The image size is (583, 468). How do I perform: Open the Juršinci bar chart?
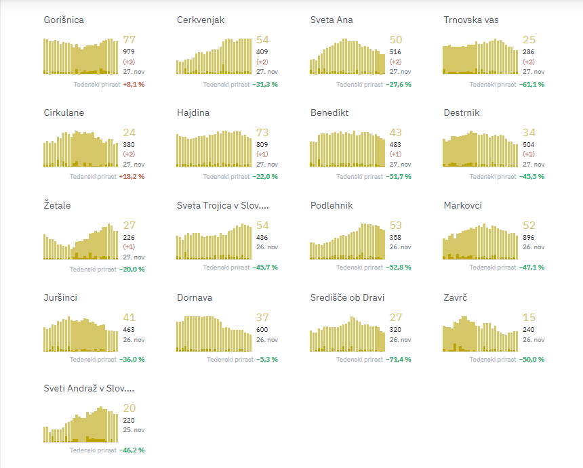[81, 334]
